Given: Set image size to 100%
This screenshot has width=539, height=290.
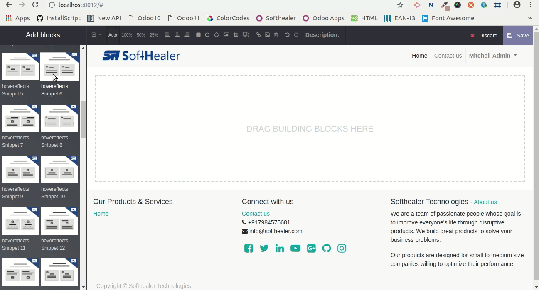Looking at the screenshot, I should click(x=127, y=35).
